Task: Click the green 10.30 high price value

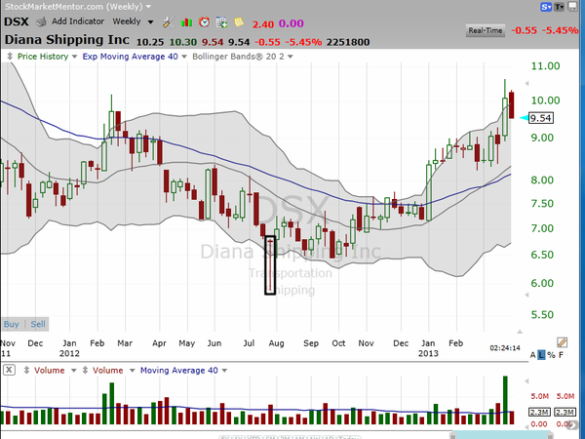Action: pyautogui.click(x=183, y=42)
